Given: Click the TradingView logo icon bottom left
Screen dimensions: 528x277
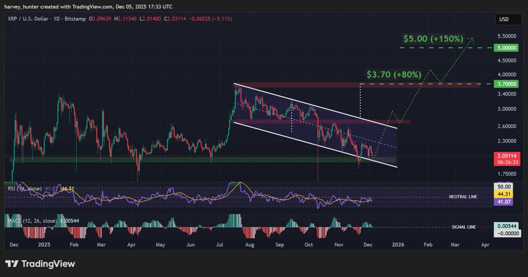Looking at the screenshot, I should coord(13,264).
